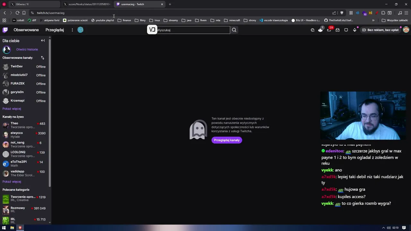Click the search magnifier button
The height and width of the screenshot is (231, 411).
coord(234,30)
